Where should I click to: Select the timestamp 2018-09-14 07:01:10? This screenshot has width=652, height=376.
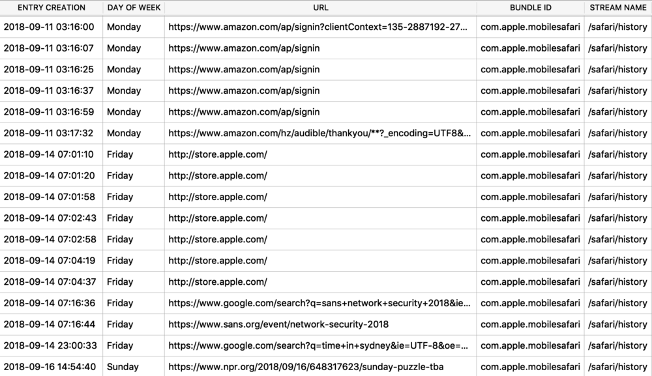pos(49,154)
